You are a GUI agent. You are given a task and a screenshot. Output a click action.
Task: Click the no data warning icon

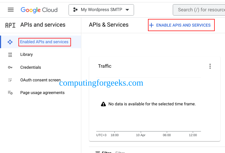[x=103, y=104]
